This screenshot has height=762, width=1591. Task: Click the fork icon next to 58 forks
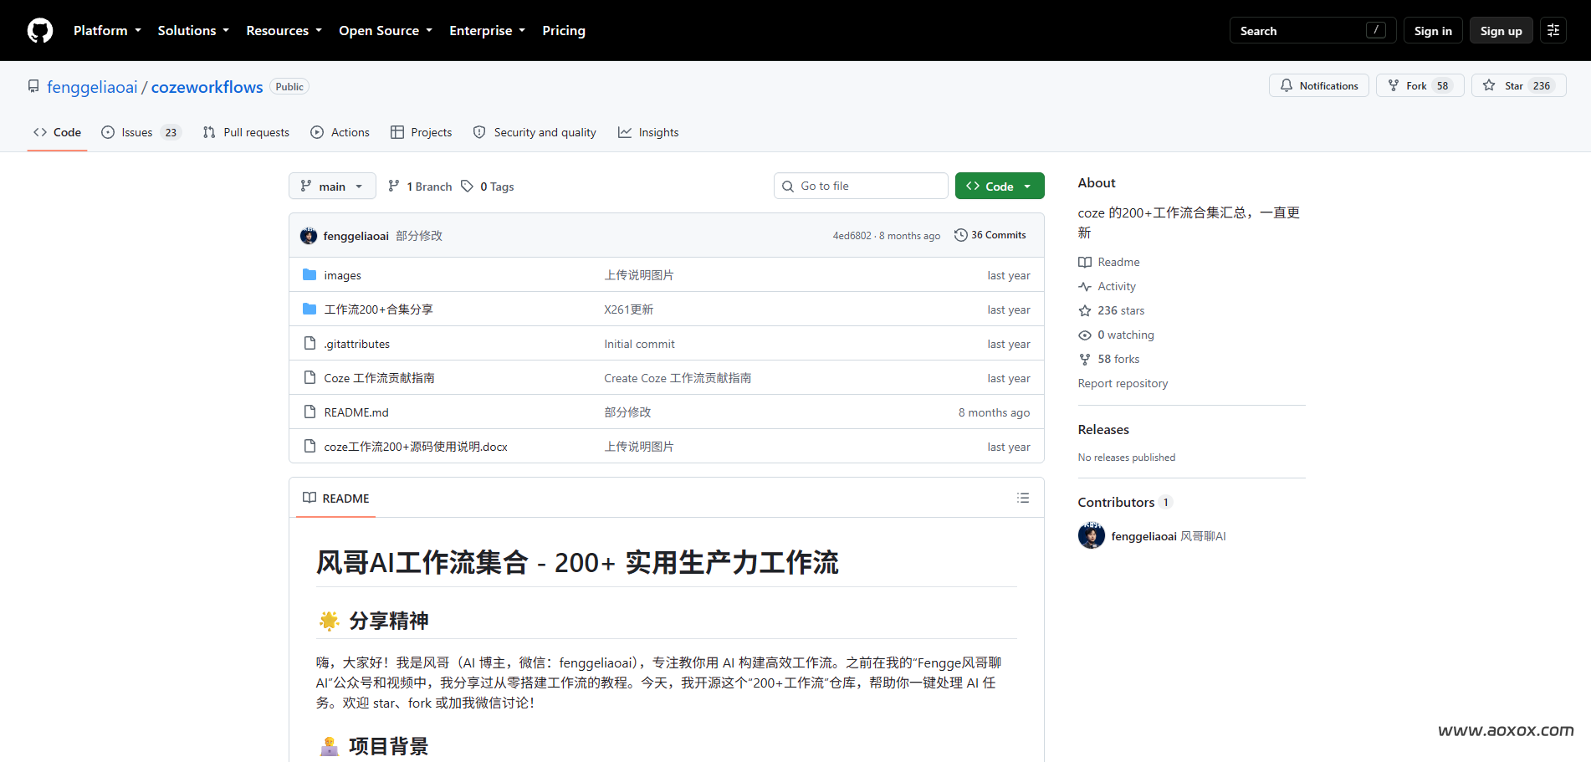point(1085,359)
